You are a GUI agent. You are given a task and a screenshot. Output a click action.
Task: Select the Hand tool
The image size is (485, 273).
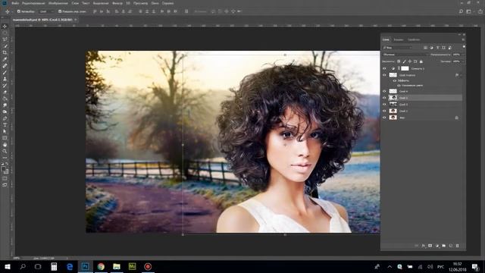[5, 145]
